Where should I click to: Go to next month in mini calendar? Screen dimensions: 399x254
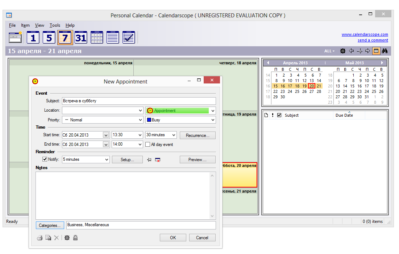pyautogui.click(x=382, y=63)
